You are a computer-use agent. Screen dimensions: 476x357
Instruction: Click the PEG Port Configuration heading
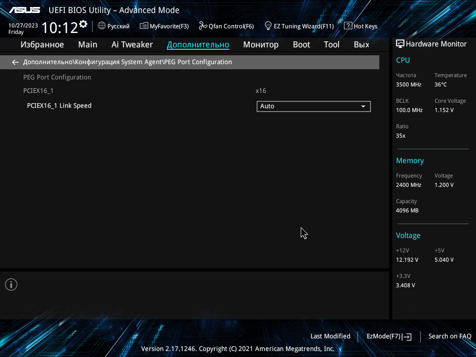[57, 78]
